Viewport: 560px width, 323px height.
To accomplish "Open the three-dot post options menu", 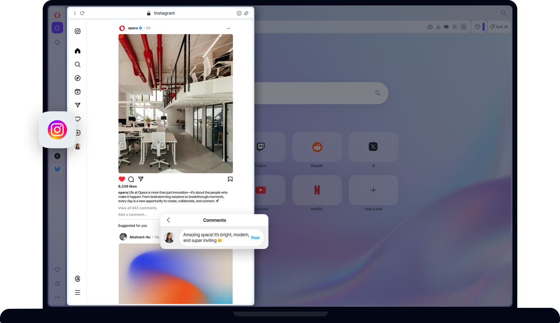I will point(229,28).
